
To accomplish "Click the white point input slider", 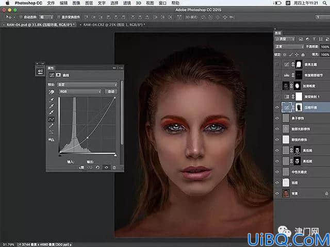I will coord(115,155).
